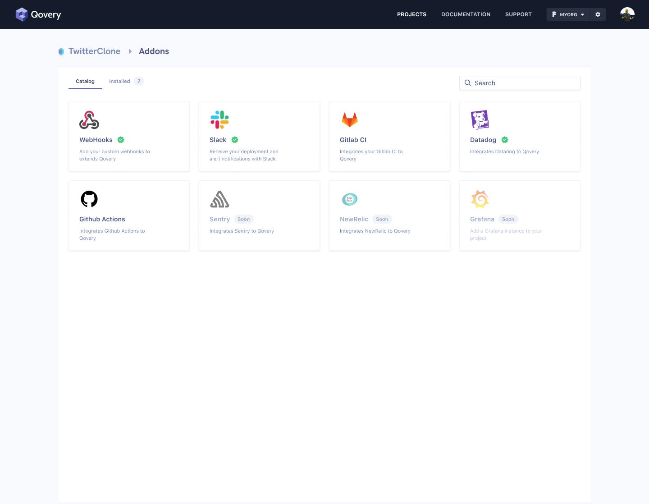
Task: Click the Qovery logo icon
Action: coord(22,14)
